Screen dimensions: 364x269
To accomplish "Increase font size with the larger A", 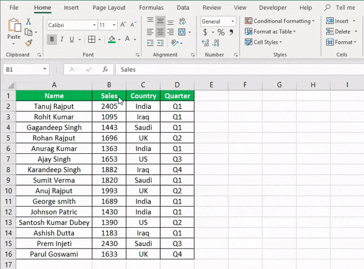I will coord(123,25).
